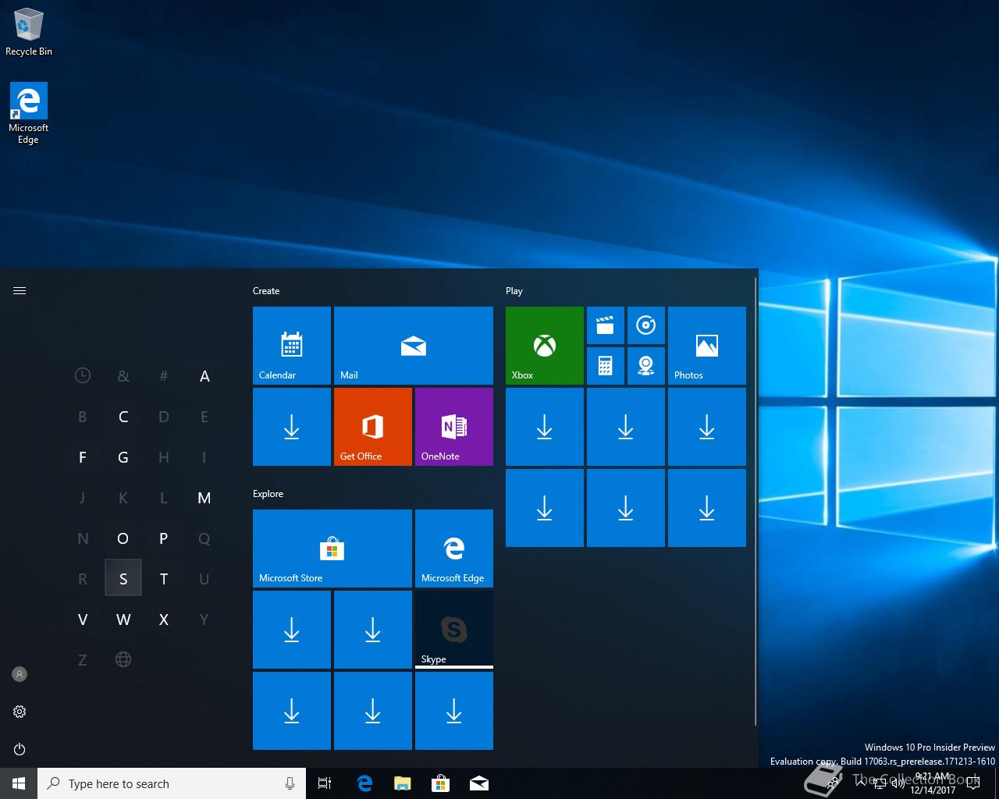Jump to apps starting with C

pyautogui.click(x=123, y=417)
